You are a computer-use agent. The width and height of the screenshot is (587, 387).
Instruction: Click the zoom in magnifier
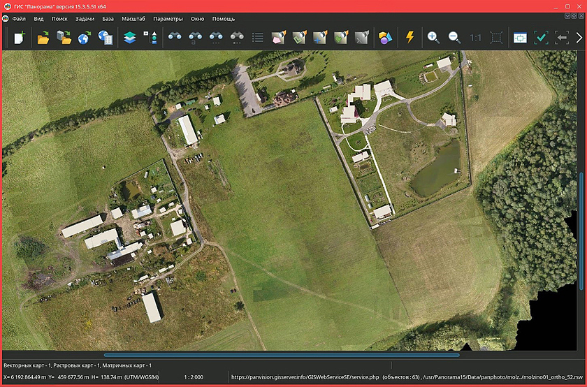433,38
